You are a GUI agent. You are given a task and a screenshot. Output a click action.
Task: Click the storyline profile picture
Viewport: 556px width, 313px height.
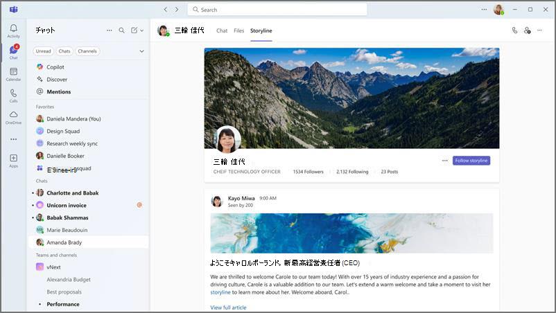[x=227, y=139]
